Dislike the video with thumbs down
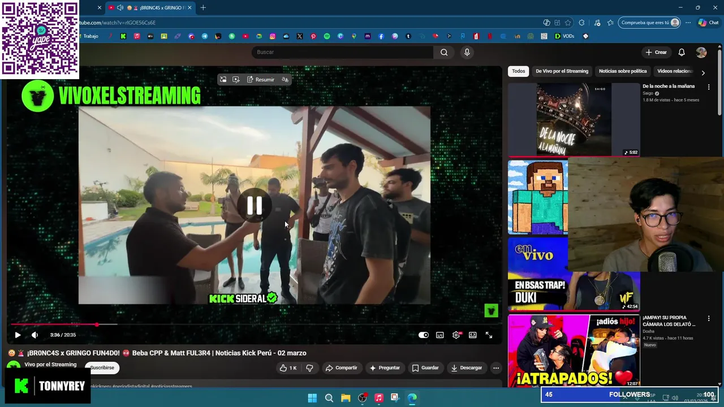Image resolution: width=724 pixels, height=407 pixels. point(309,368)
